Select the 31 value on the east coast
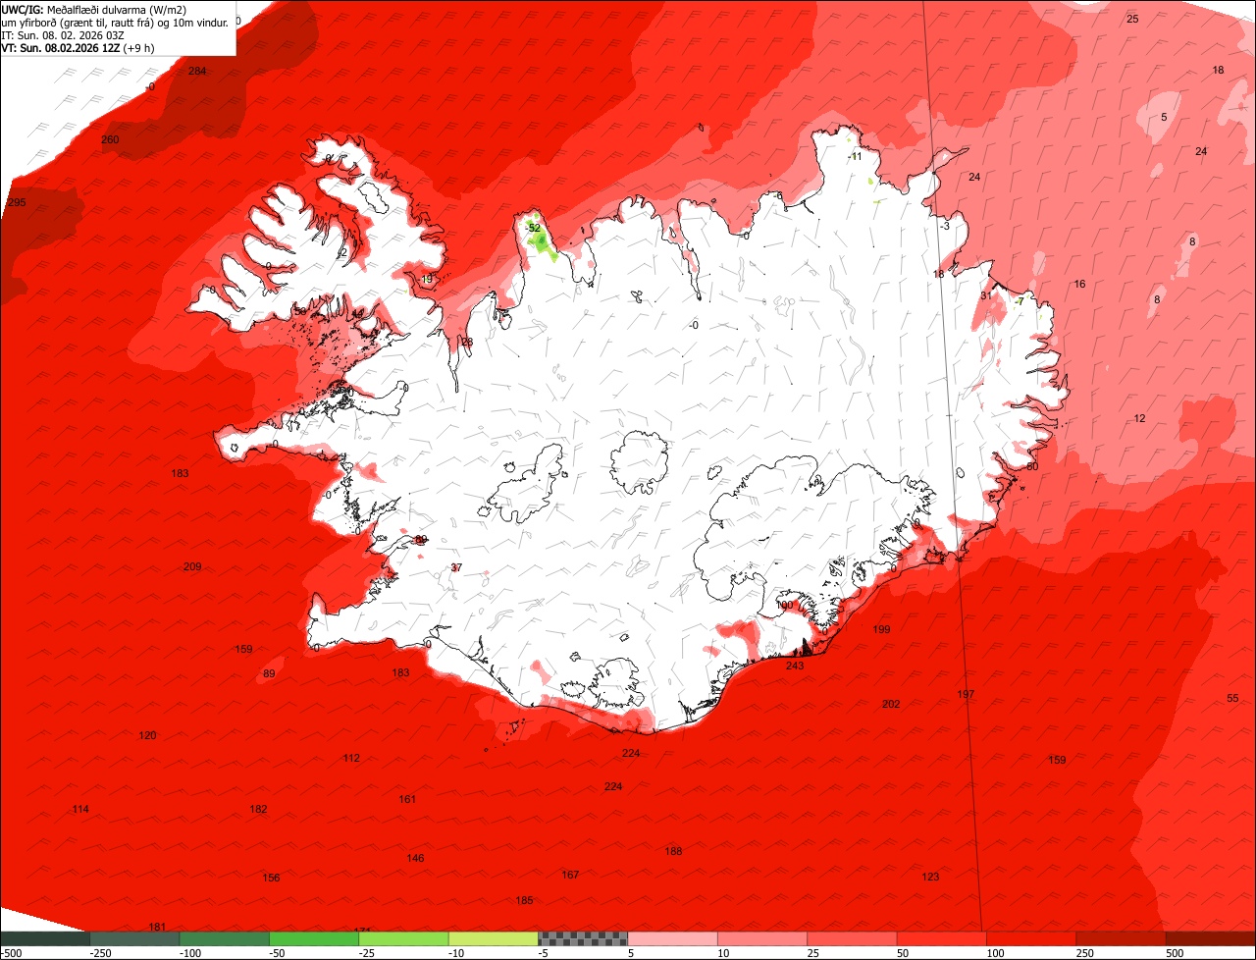 (986, 296)
